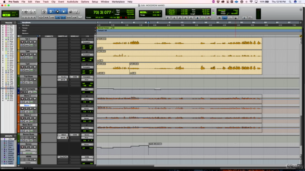The height and width of the screenshot is (171, 305).
Task: Click zoom preset 1
Action: [23, 18]
